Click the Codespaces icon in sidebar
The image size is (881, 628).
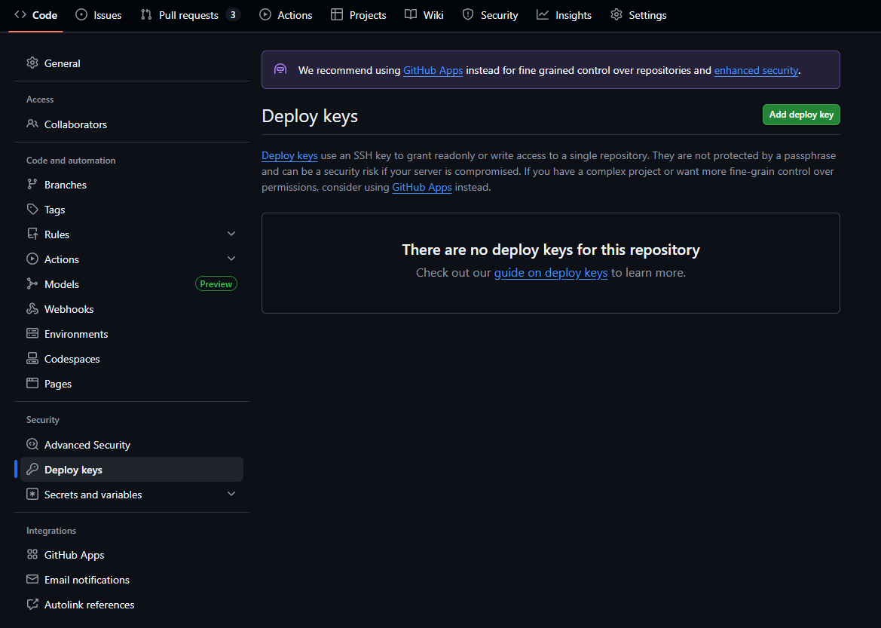click(32, 359)
